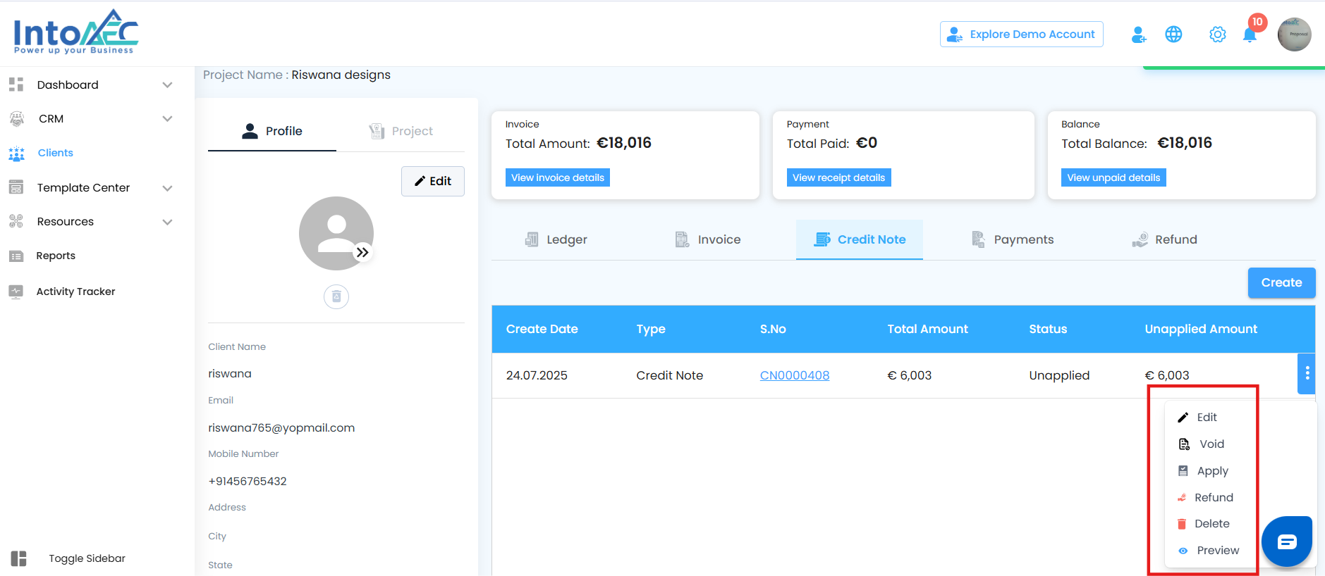Click Explore Demo Account button
Screen dimensions: 1325x576
click(1022, 35)
